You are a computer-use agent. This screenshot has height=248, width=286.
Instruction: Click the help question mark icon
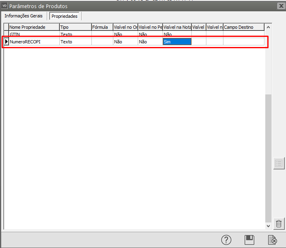click(226, 240)
